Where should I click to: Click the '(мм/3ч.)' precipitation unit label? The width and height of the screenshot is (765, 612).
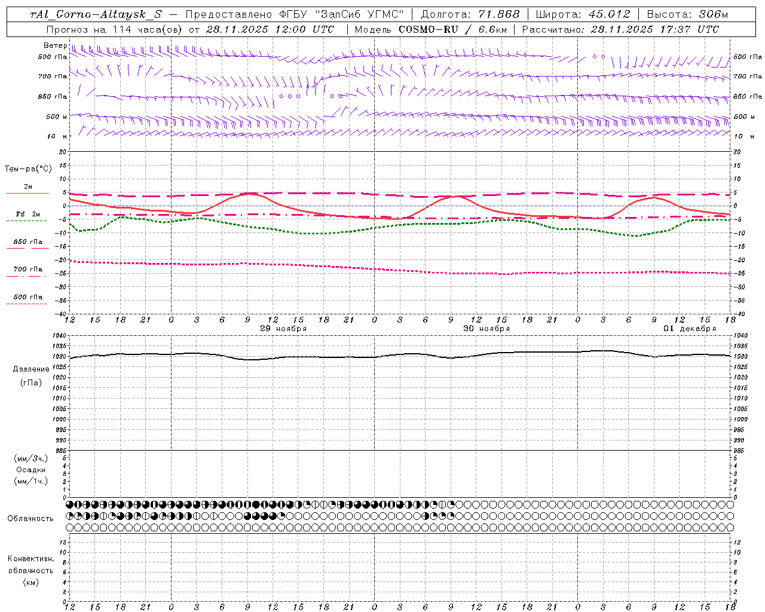tap(30, 458)
